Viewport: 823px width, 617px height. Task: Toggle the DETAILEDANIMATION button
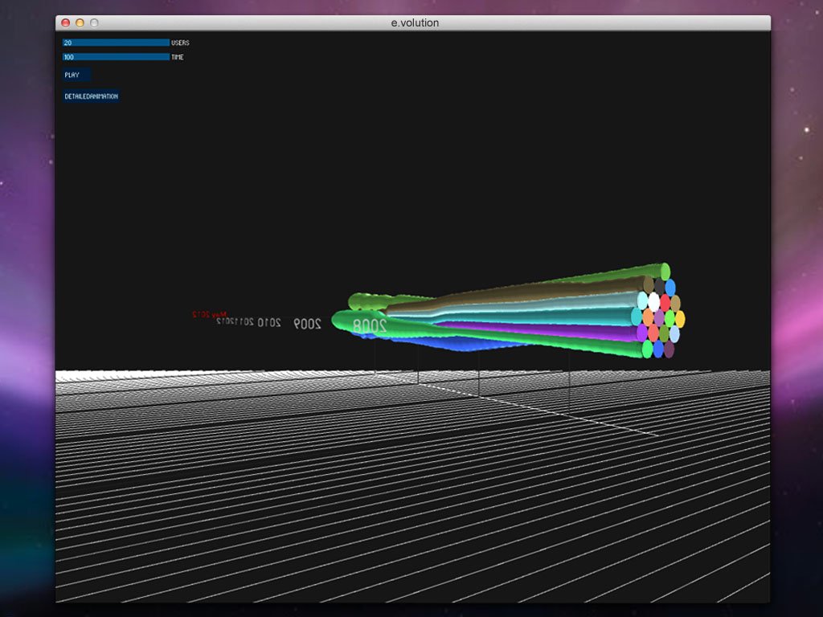pos(92,96)
